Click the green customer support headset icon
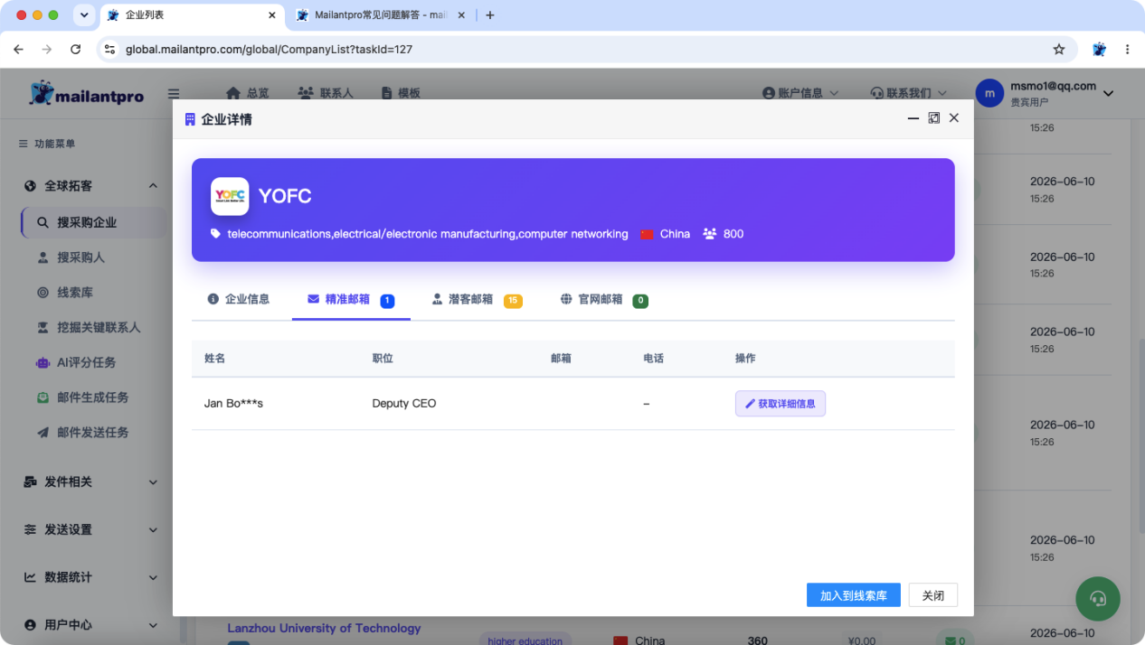The height and width of the screenshot is (645, 1145). [x=1098, y=597]
